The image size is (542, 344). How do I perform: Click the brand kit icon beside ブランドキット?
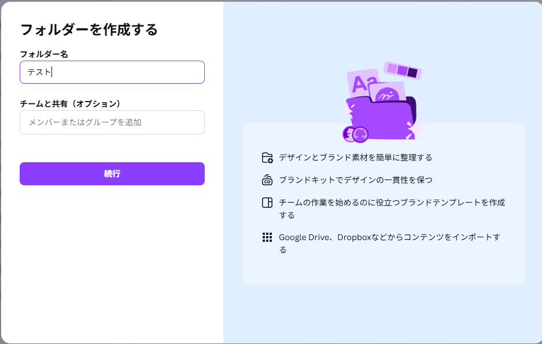267,180
